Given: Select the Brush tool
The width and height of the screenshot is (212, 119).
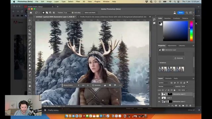Looking at the screenshot, I should click(30, 48).
